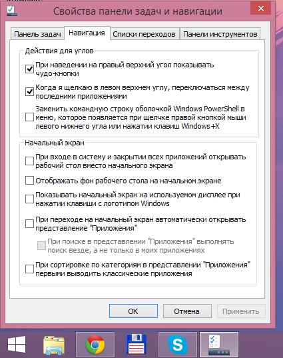Confirm the settings with the OK button
The width and height of the screenshot is (283, 358).
[133, 311]
